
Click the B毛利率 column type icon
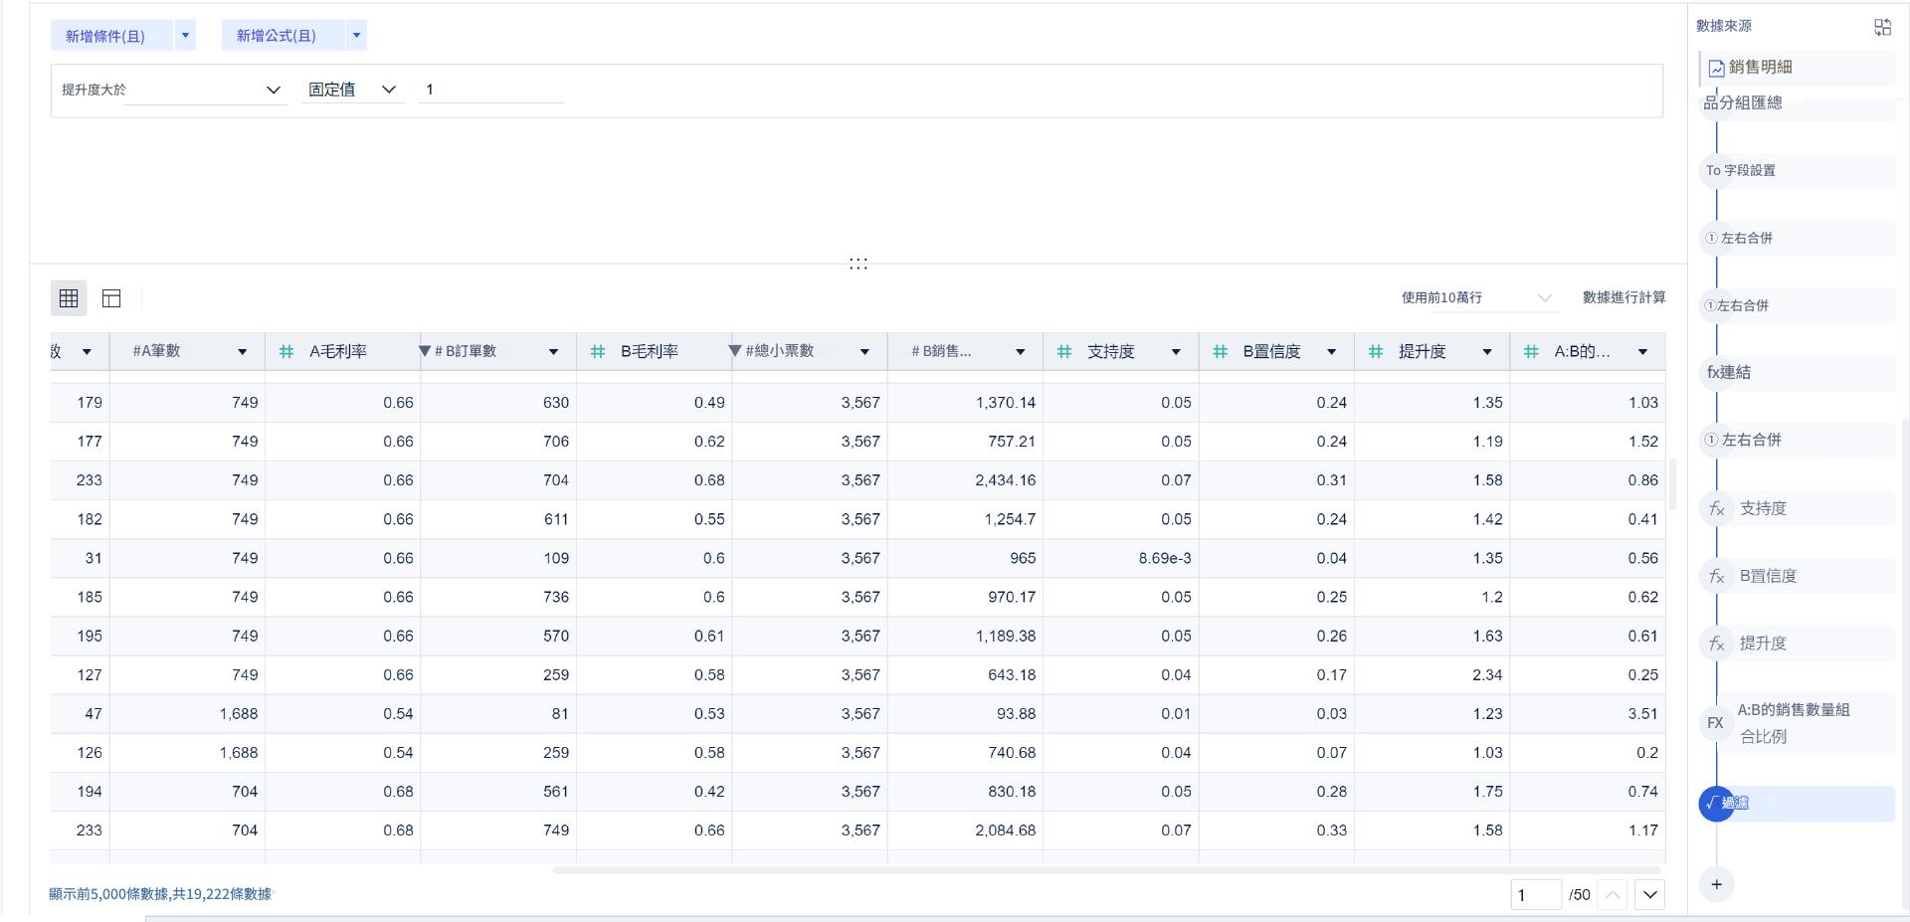coord(598,351)
